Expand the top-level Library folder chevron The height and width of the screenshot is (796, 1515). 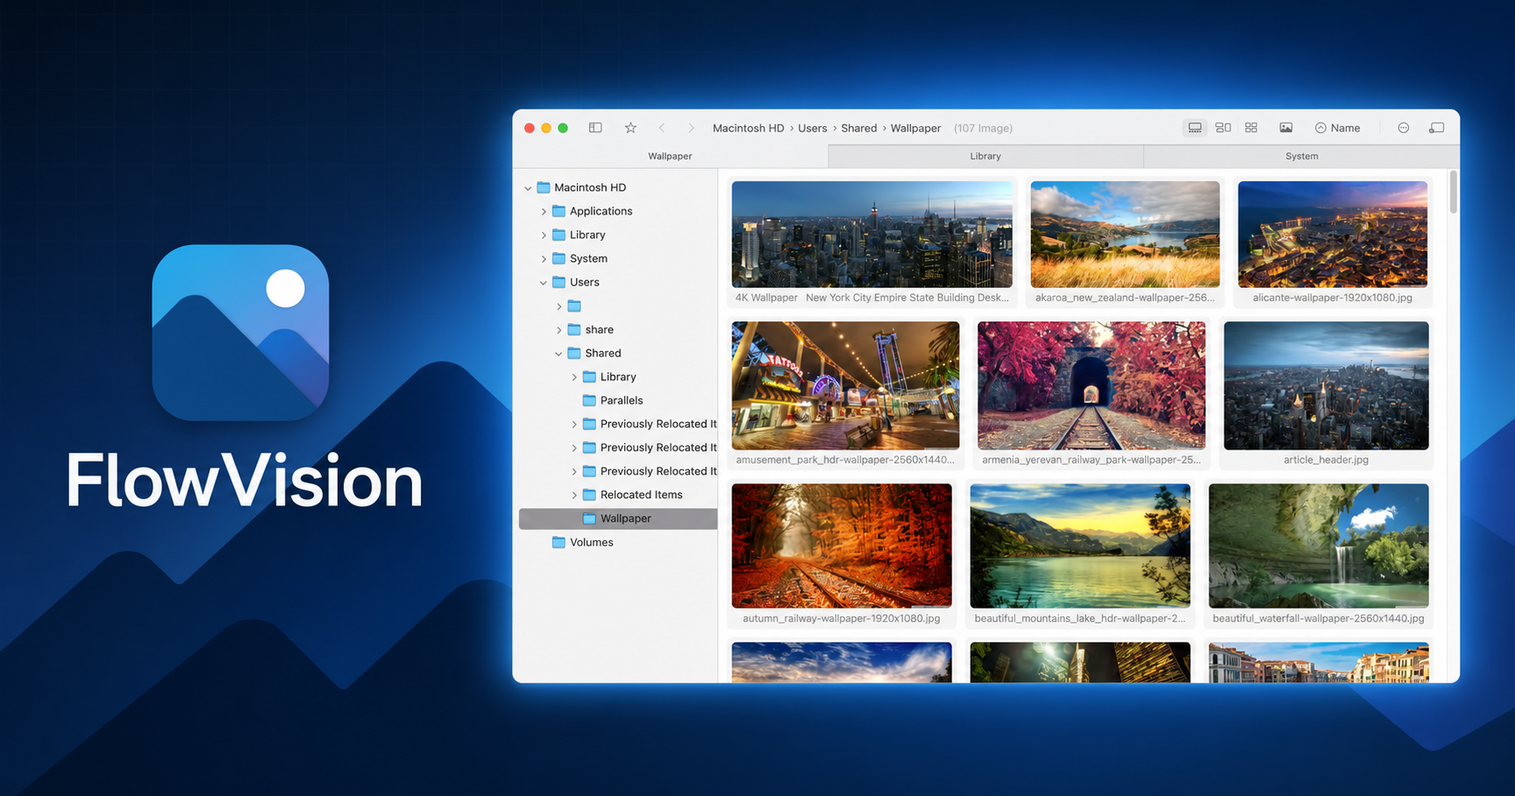click(544, 235)
